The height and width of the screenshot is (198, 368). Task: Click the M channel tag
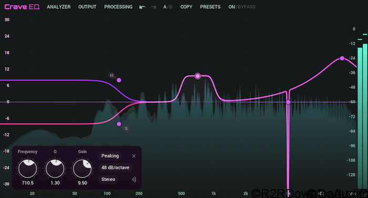tap(111, 75)
